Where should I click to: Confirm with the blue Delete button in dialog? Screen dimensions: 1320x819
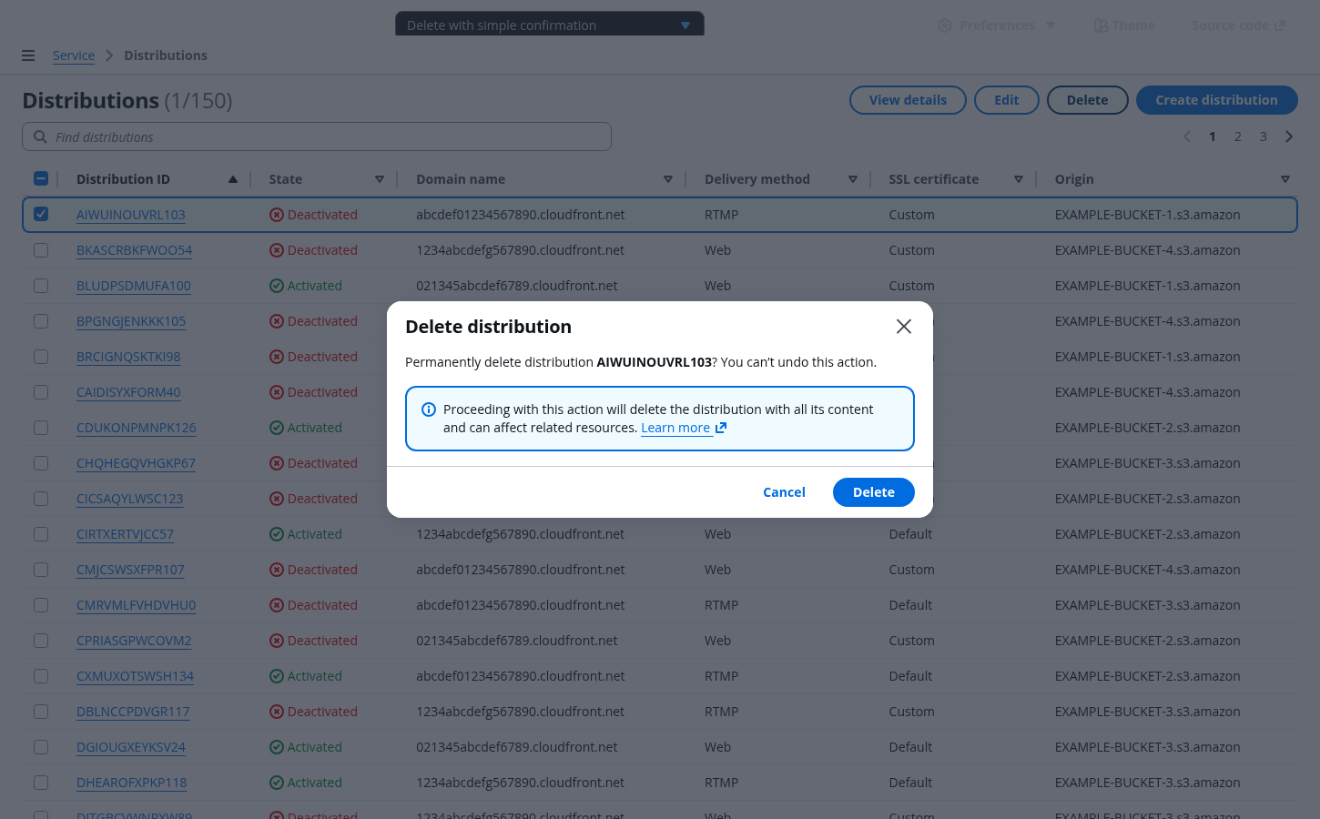[873, 492]
